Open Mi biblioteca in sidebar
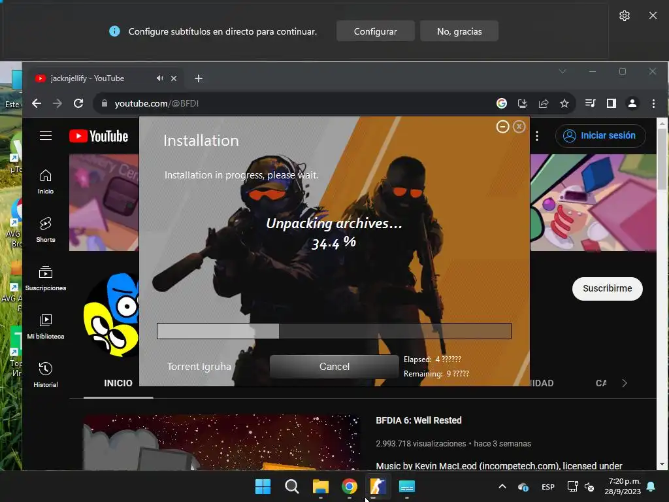The height and width of the screenshot is (502, 669). [46, 327]
